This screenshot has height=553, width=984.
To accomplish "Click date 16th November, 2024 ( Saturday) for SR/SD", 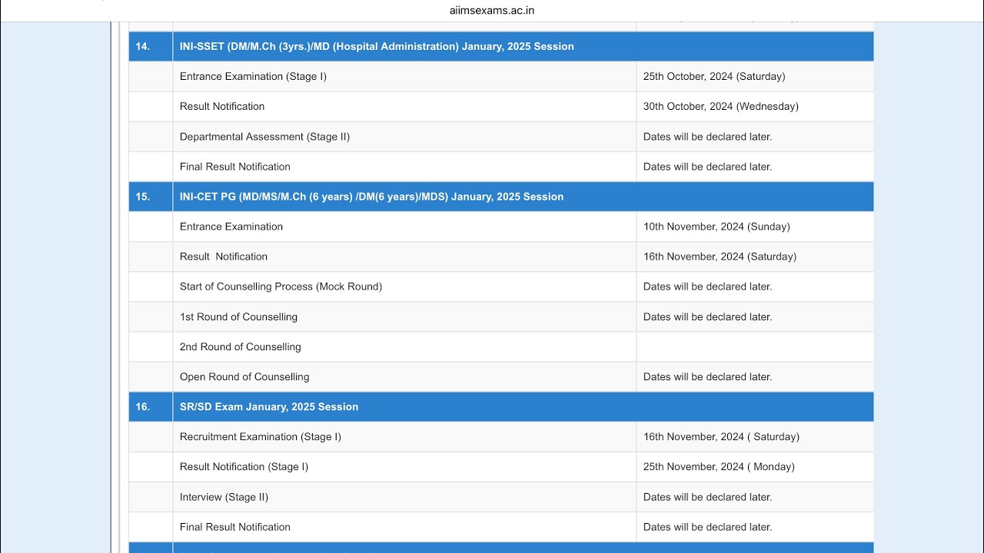I will click(x=721, y=436).
